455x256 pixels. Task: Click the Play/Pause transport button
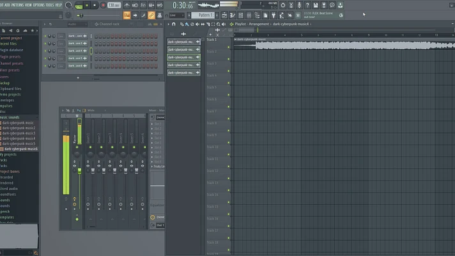[x=87, y=5]
